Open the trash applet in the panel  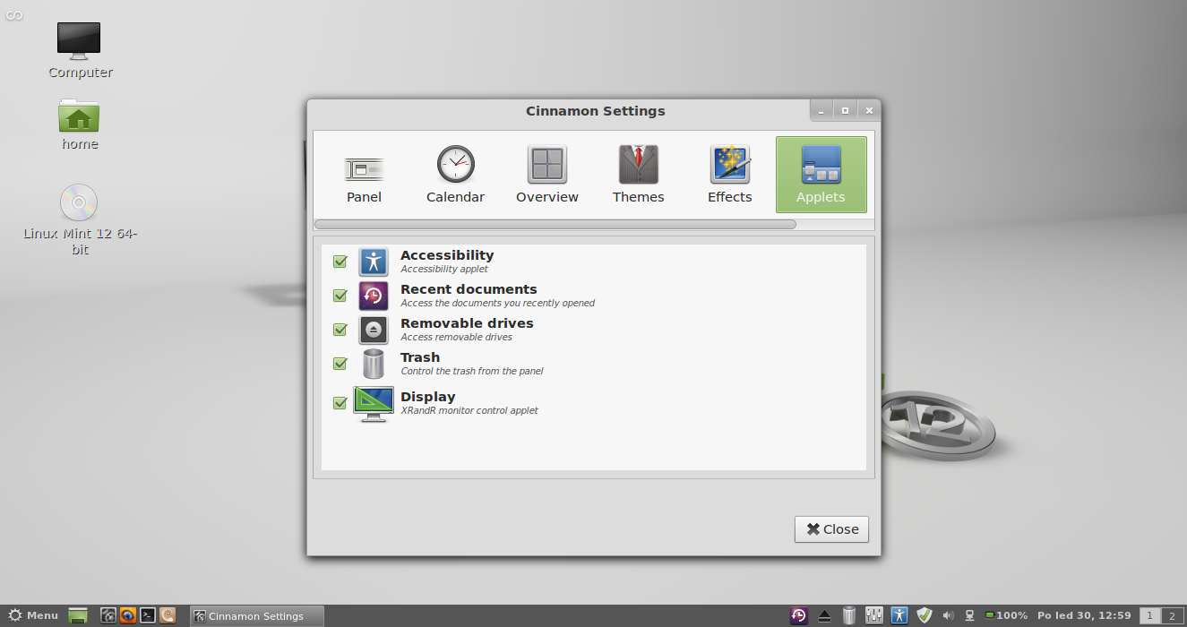[x=849, y=615]
